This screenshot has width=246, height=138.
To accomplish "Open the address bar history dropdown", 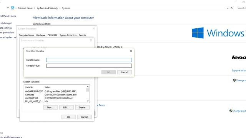I will pyautogui.click(x=228, y=8).
